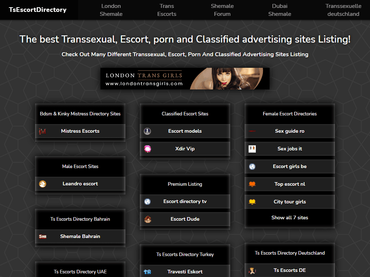The height and width of the screenshot is (277, 370).
Task: Click the pink Xdir Vip icon
Action: pyautogui.click(x=147, y=149)
